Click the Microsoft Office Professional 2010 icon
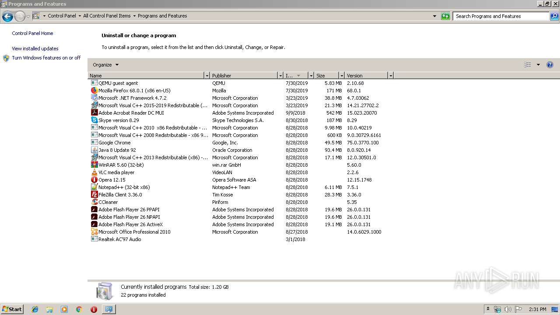560x315 pixels. click(94, 232)
